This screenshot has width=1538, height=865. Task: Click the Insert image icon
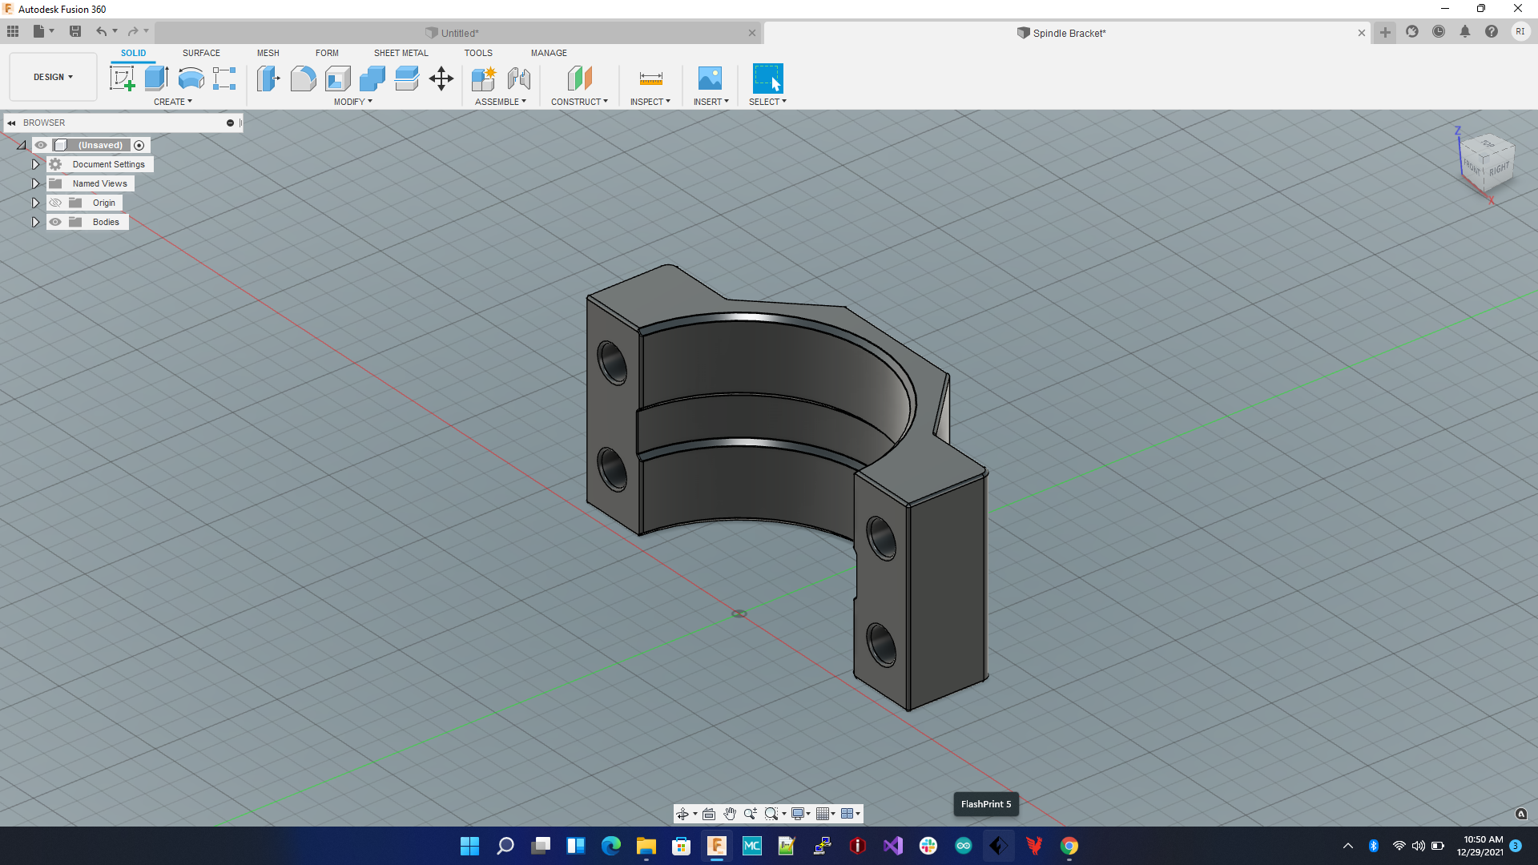[x=710, y=78]
